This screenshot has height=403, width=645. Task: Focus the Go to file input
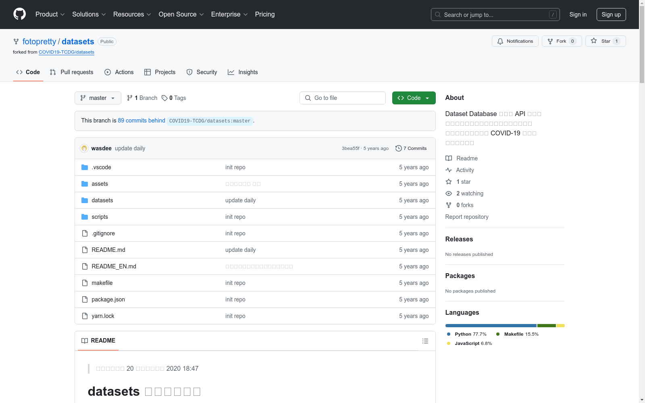coord(343,98)
